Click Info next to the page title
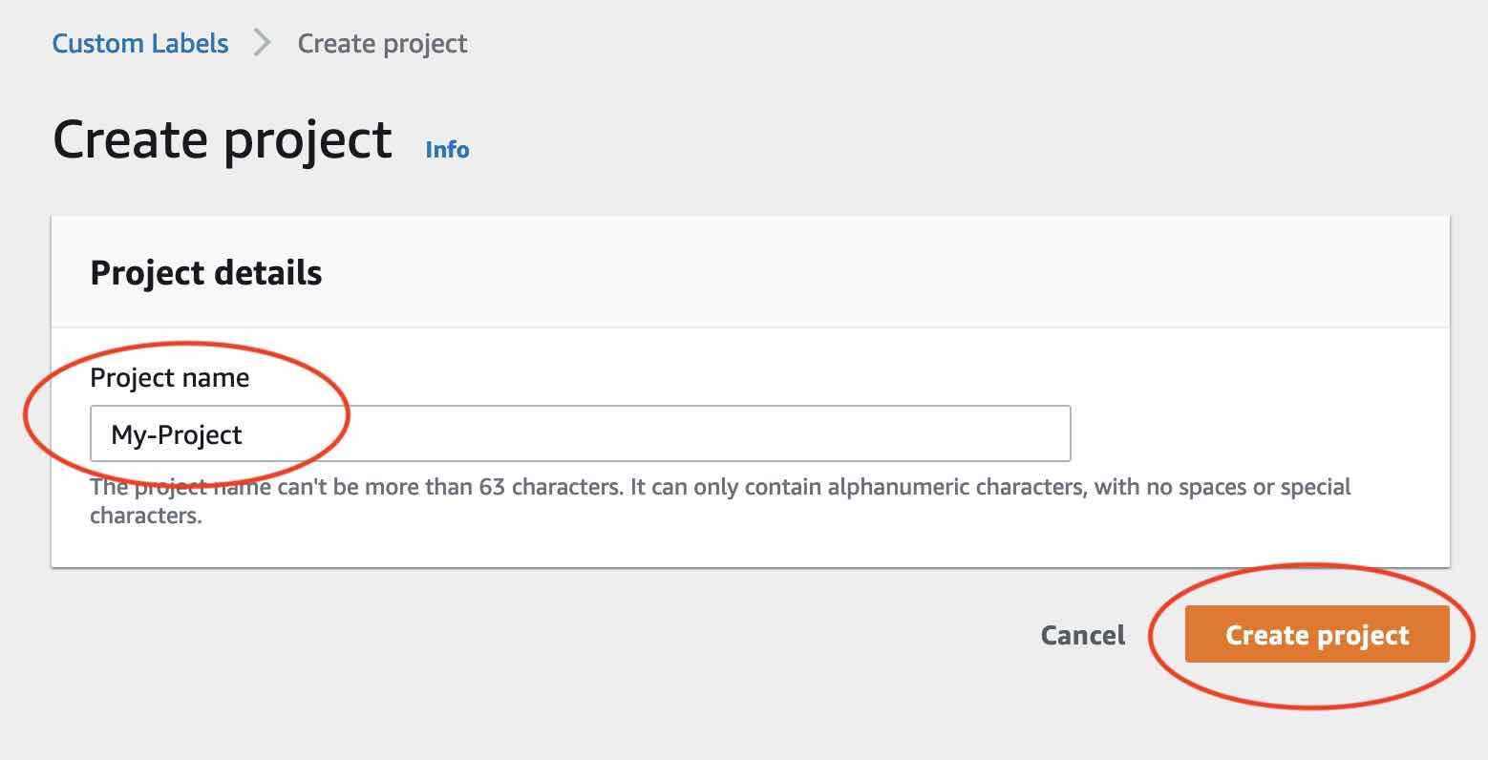 tap(446, 149)
